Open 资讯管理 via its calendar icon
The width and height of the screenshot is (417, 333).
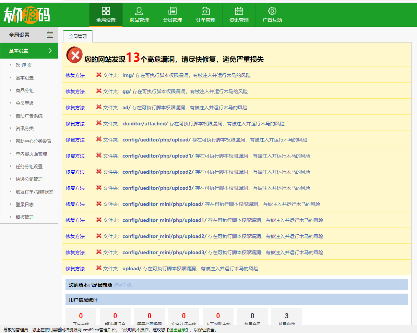coord(239,11)
